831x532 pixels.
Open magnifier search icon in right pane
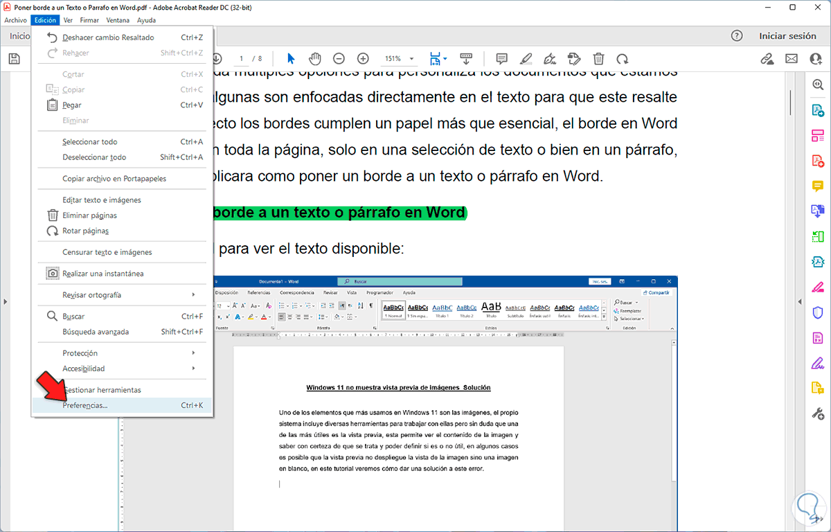coord(818,84)
